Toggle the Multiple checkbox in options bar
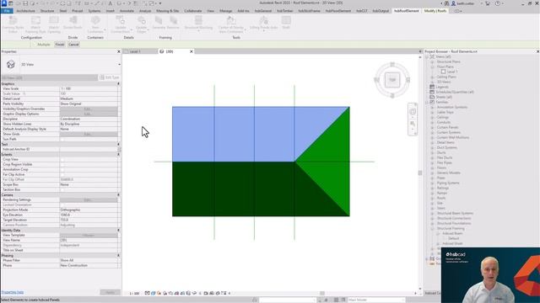540x303 pixels. (35, 45)
